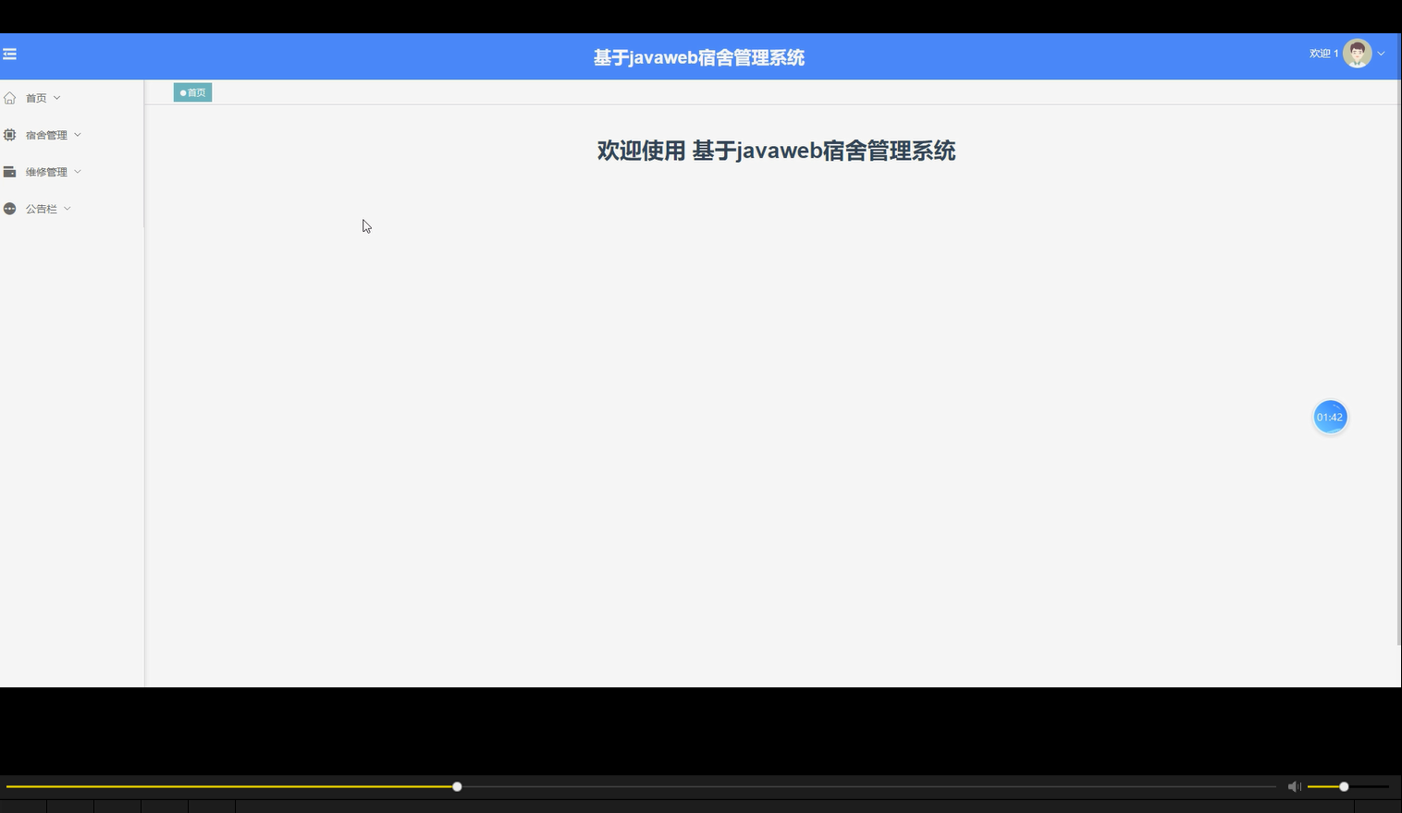
Task: Click the 欢迎 1 greeting text
Action: click(x=1322, y=53)
